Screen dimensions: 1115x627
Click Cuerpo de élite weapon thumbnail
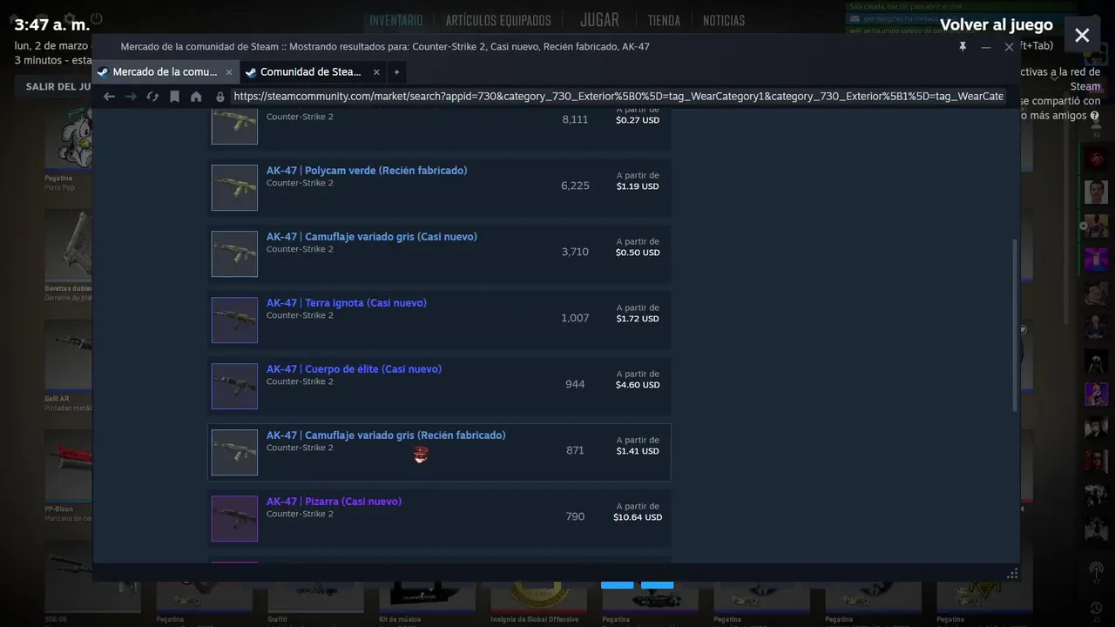point(234,386)
